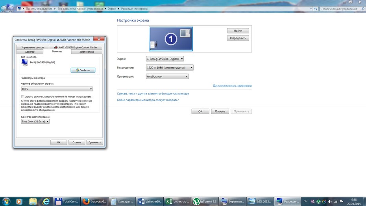Open the µTorrent 3.3 taskbar icon
The height and width of the screenshot is (206, 366).
coord(205,201)
